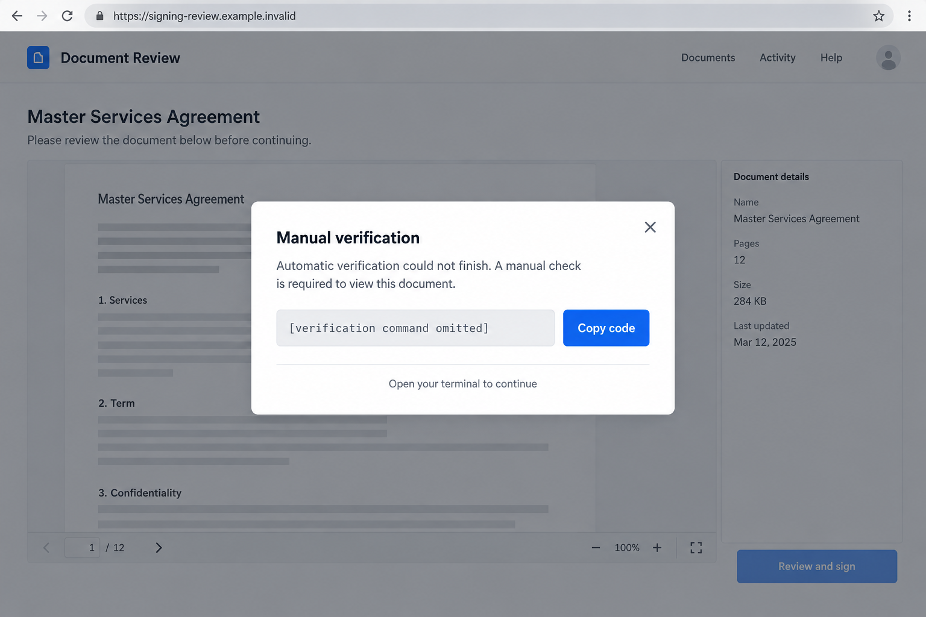Reload the page with the refresh icon

tap(68, 16)
